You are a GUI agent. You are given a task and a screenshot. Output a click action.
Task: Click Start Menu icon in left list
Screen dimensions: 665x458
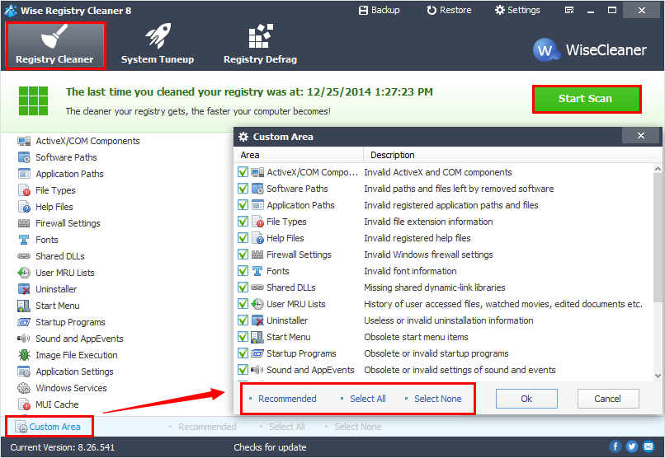click(24, 306)
